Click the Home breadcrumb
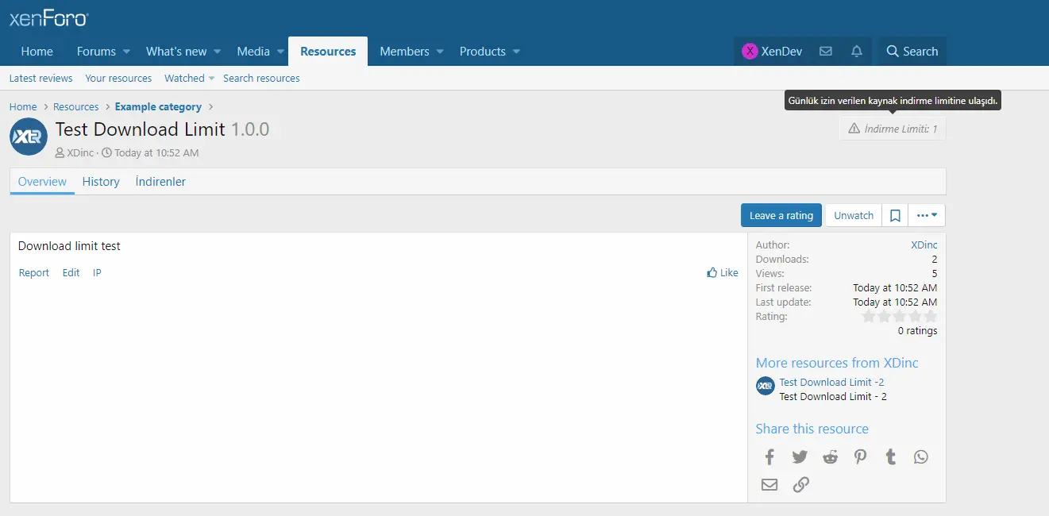 [23, 106]
